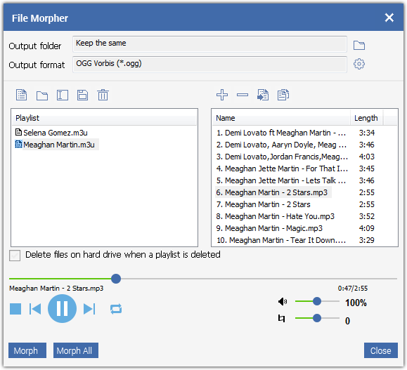The width and height of the screenshot is (407, 370).
Task: Remove the file using the minus icon
Action: (x=243, y=95)
